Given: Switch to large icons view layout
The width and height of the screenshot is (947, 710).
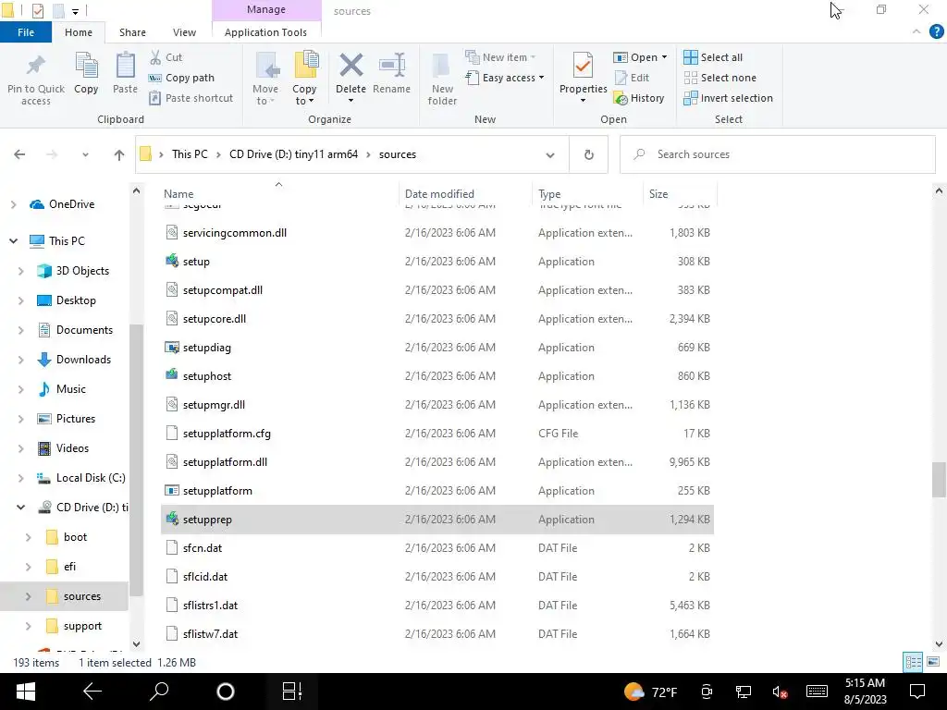Looking at the screenshot, I should coord(932,662).
